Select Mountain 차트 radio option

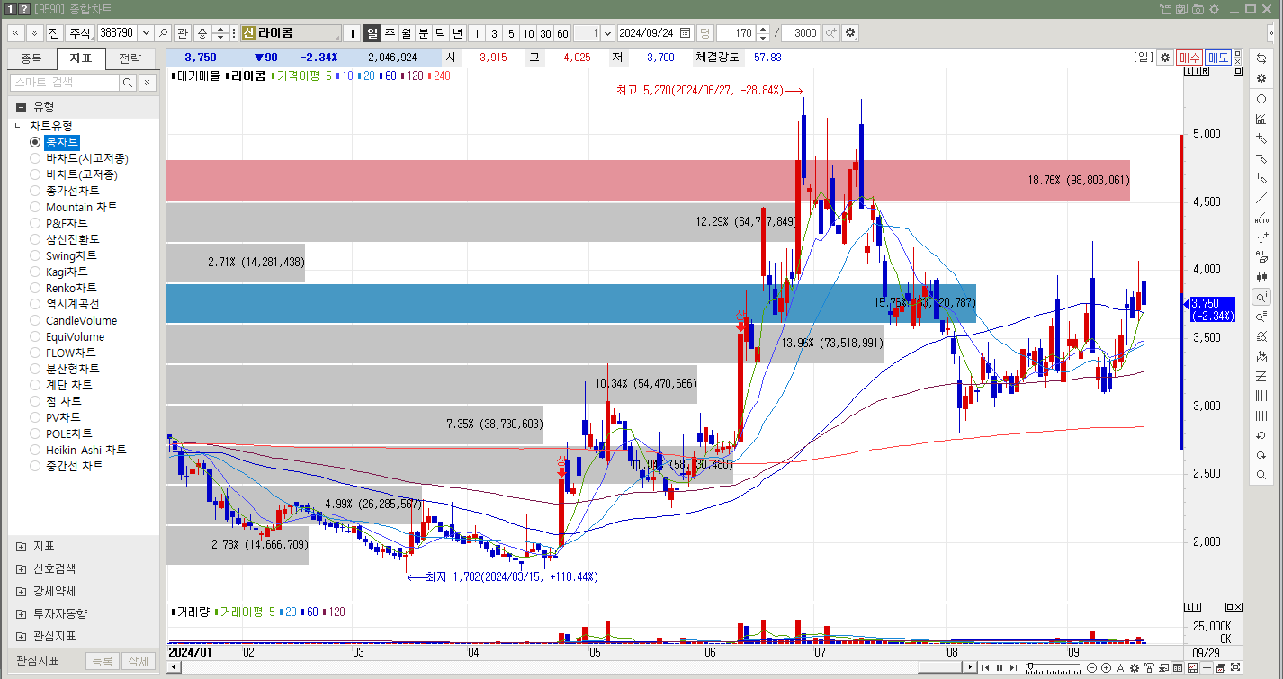point(35,207)
